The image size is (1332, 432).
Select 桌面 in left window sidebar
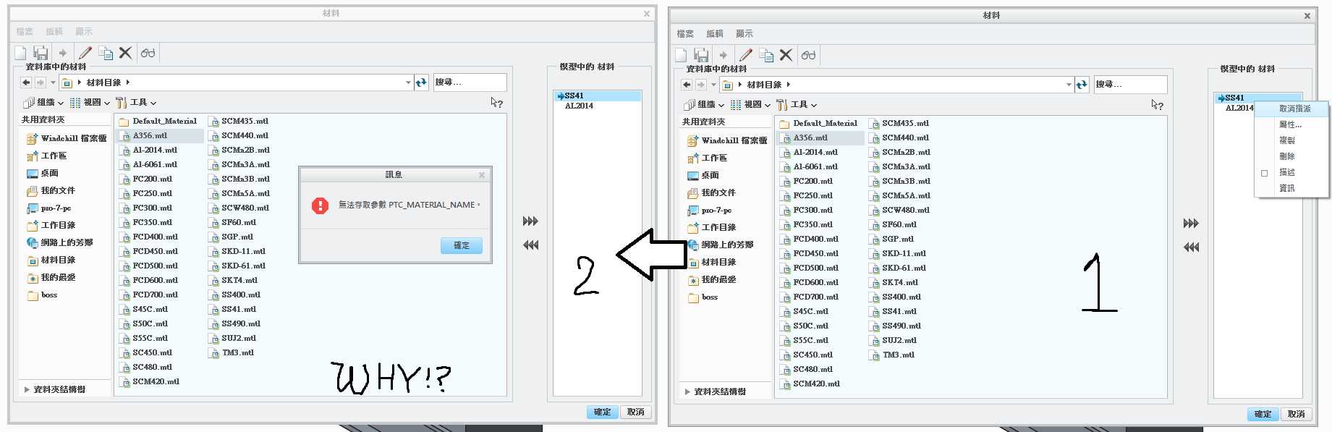tap(42, 173)
